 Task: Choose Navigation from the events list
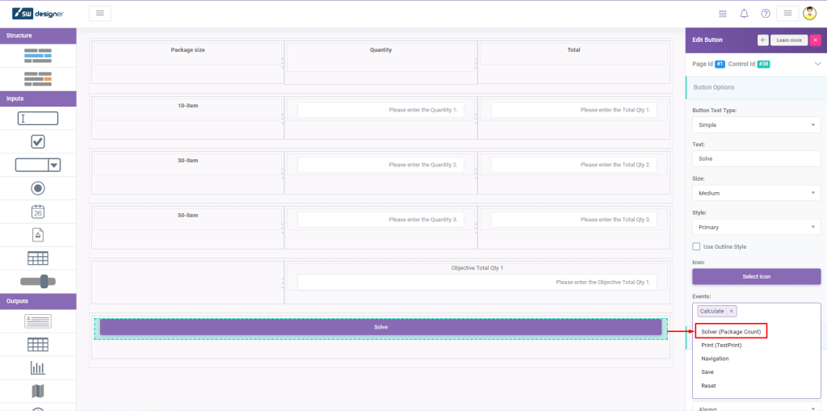(x=715, y=359)
